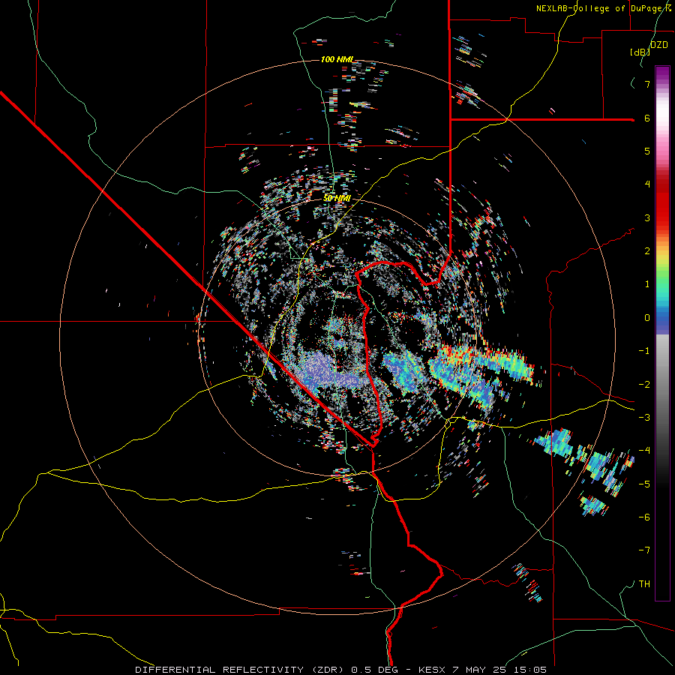Click the scale label "4"
Screen dimensions: 675x675
647,184
